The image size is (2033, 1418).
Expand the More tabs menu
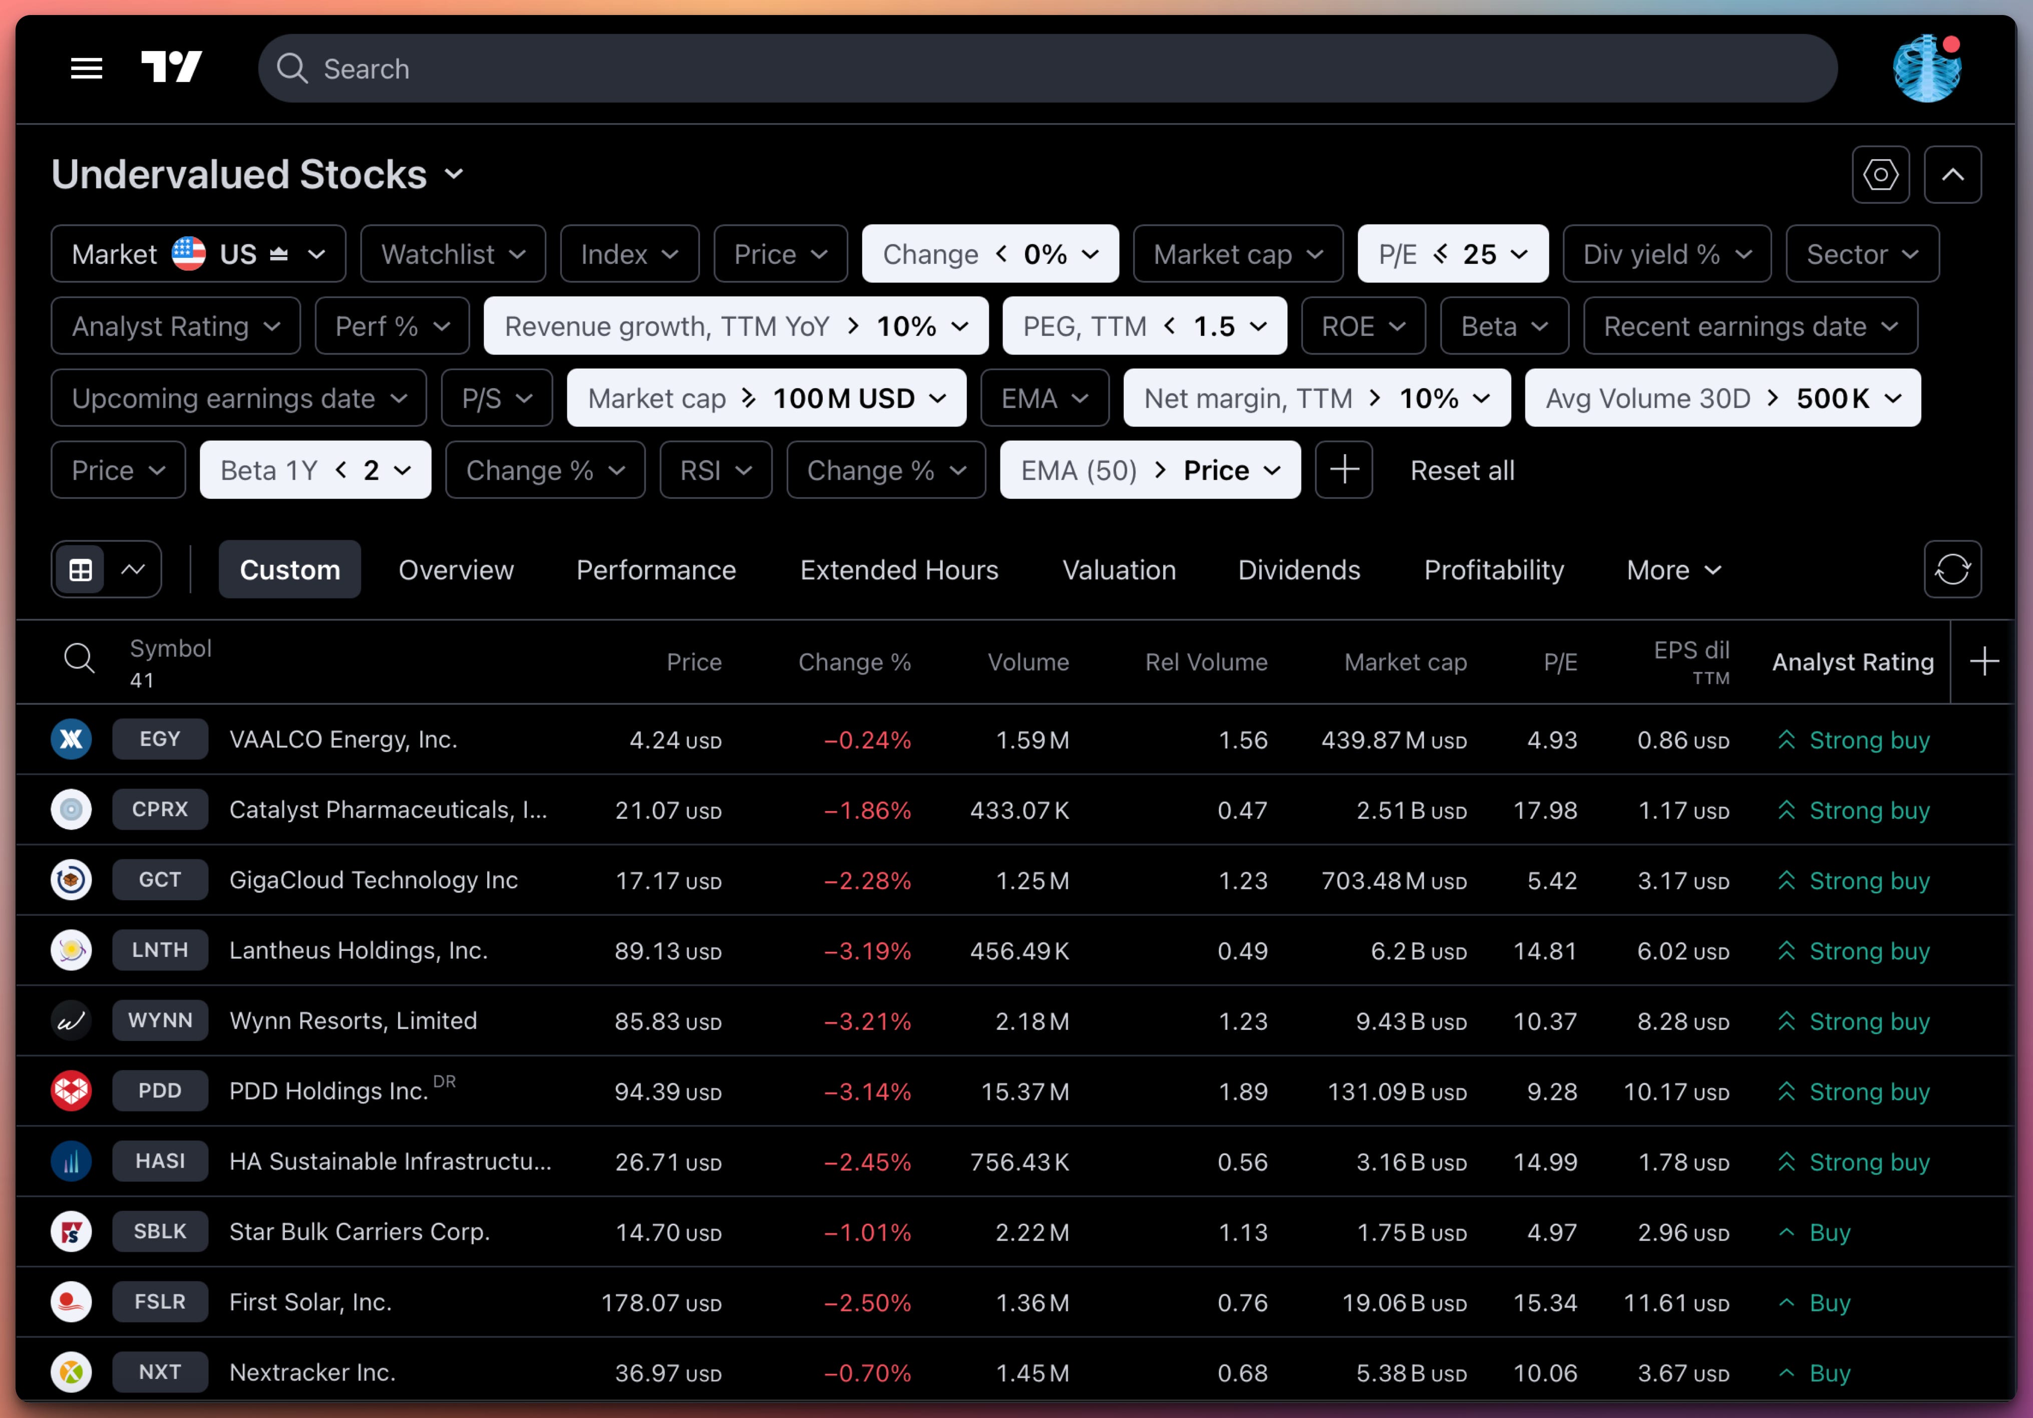pos(1673,569)
